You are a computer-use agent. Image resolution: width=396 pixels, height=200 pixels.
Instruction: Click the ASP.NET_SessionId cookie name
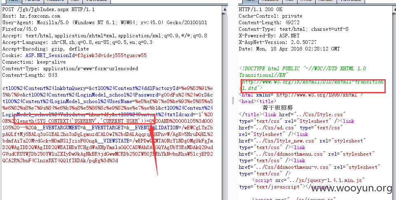click(x=50, y=55)
